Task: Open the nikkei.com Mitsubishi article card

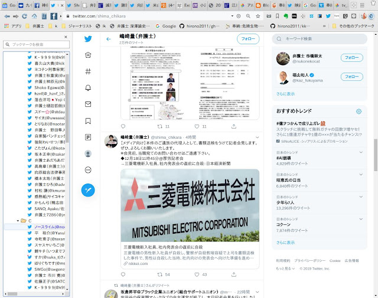Action: coord(190,219)
